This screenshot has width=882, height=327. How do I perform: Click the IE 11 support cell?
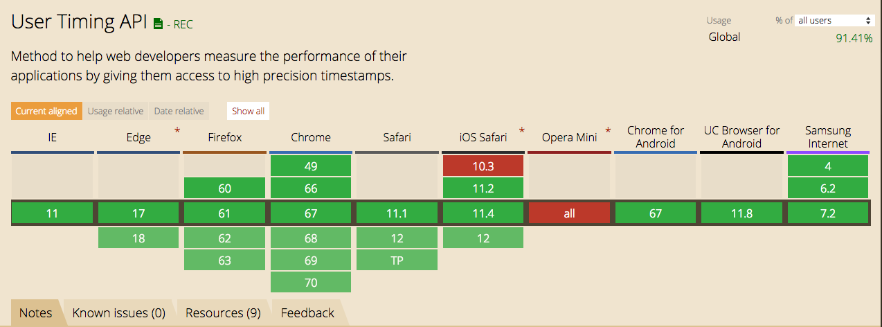tap(53, 213)
